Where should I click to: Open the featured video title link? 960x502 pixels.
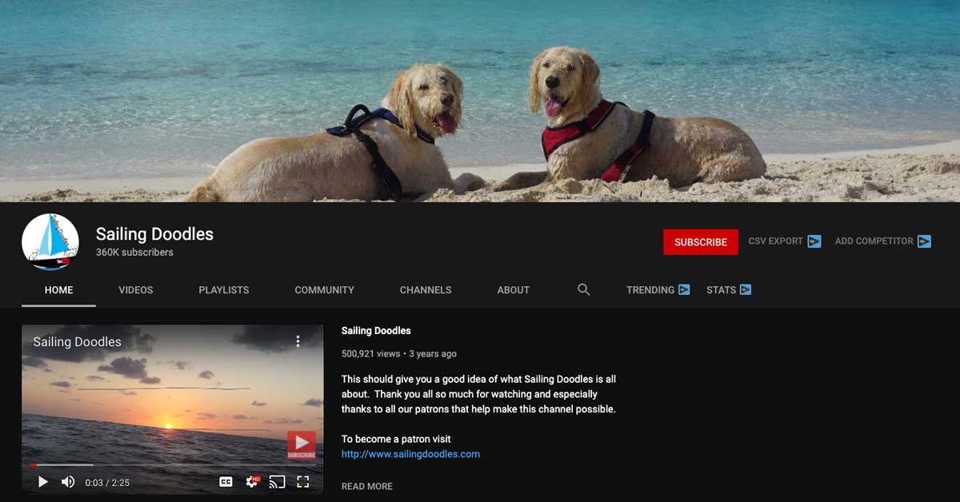coord(376,331)
